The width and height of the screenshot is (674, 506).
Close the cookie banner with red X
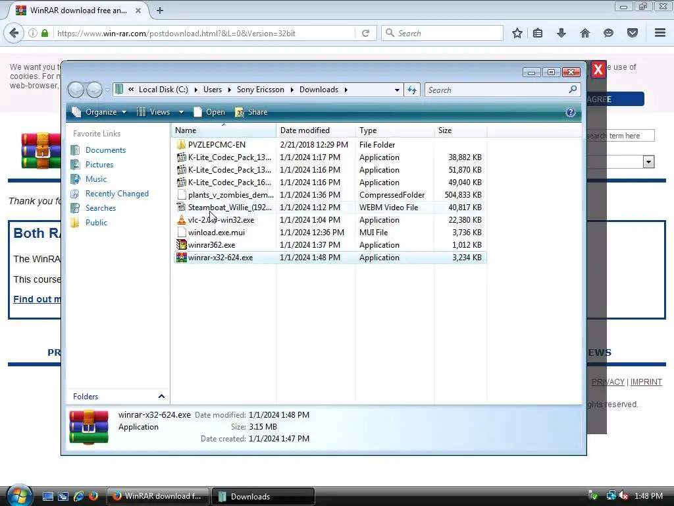click(x=598, y=69)
